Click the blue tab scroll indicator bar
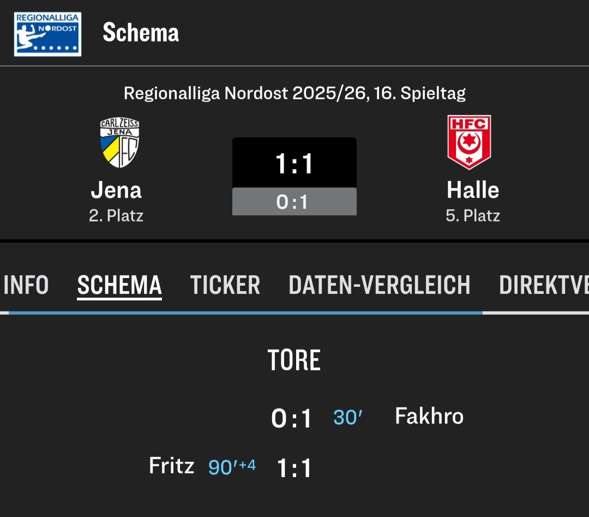The image size is (589, 517). click(245, 312)
